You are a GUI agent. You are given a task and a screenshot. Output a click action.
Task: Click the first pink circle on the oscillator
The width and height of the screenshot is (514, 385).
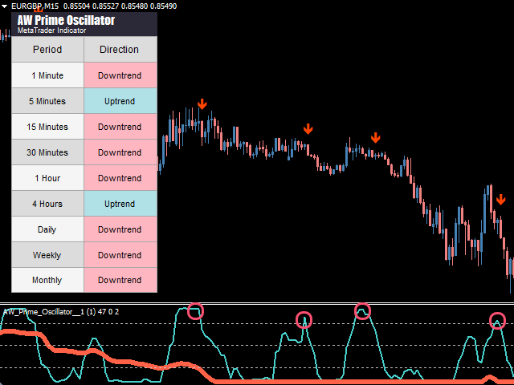[x=195, y=311]
